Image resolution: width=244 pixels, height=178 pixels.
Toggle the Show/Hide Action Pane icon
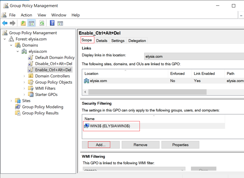point(60,23)
